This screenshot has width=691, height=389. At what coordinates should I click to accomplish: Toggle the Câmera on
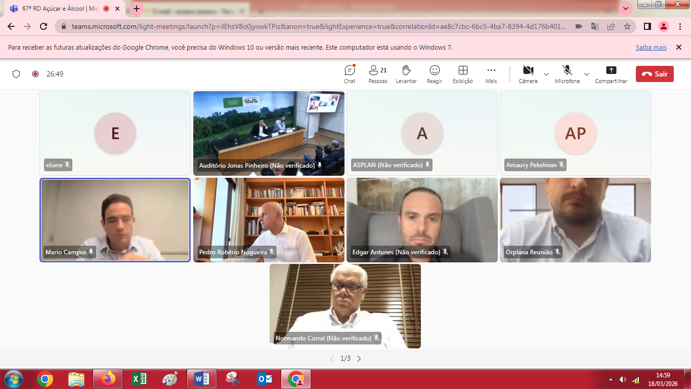pyautogui.click(x=528, y=74)
